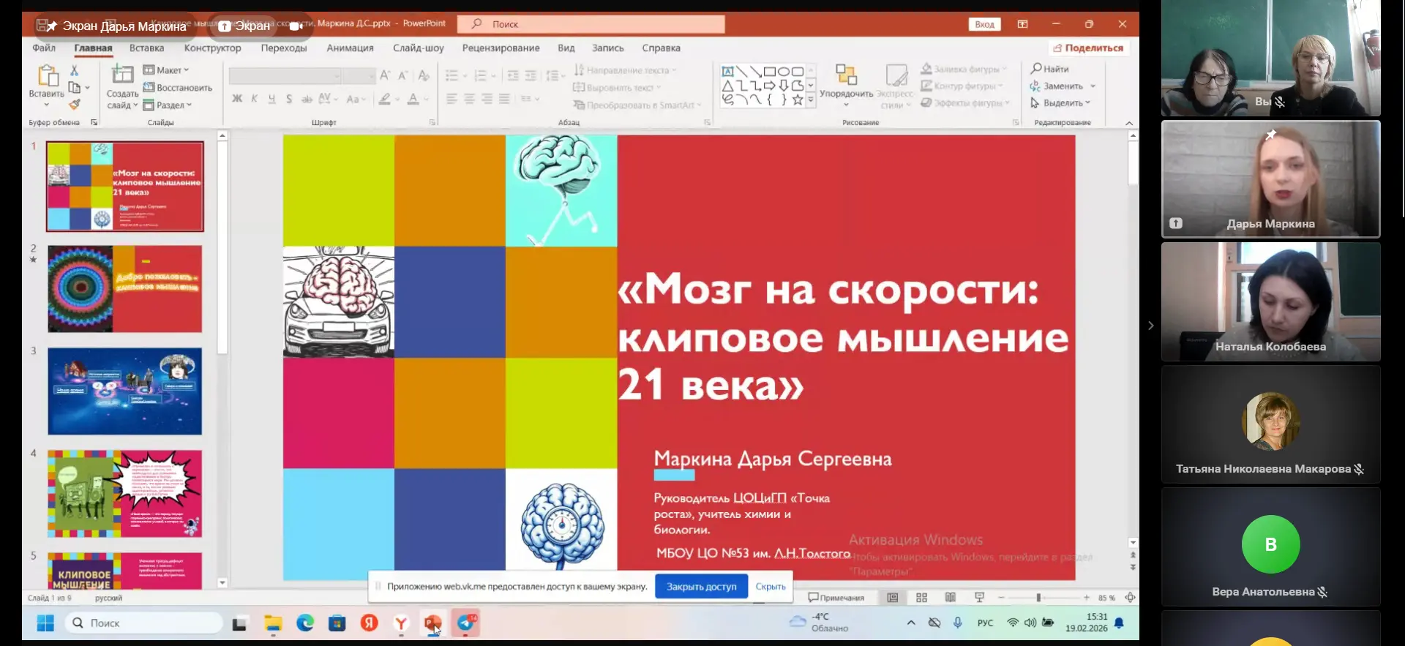Click the Скрыть link
This screenshot has height=646, width=1405.
point(770,587)
